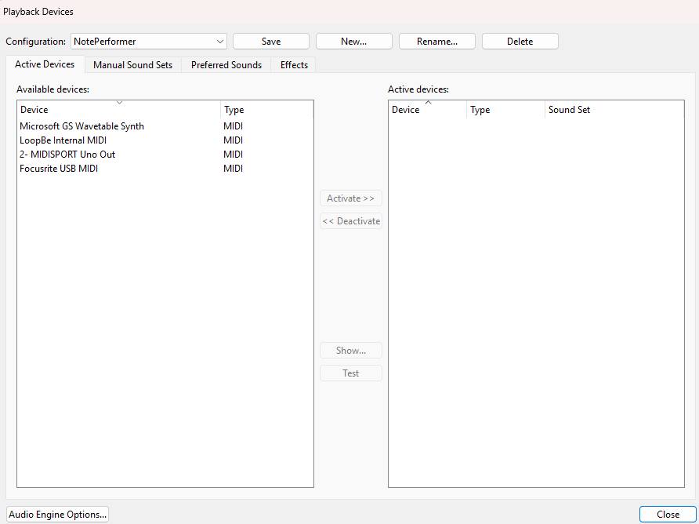Click the << Deactivate button
Screen dimensions: 699x524
[x=351, y=221]
